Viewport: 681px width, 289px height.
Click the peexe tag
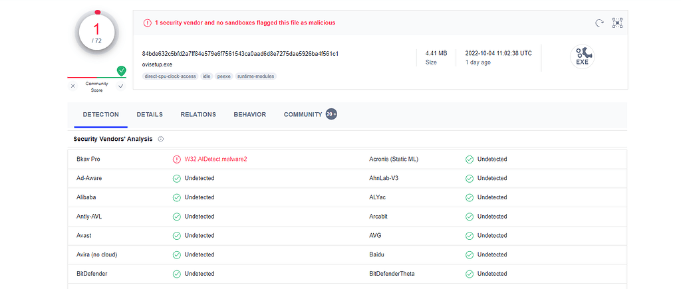click(224, 76)
